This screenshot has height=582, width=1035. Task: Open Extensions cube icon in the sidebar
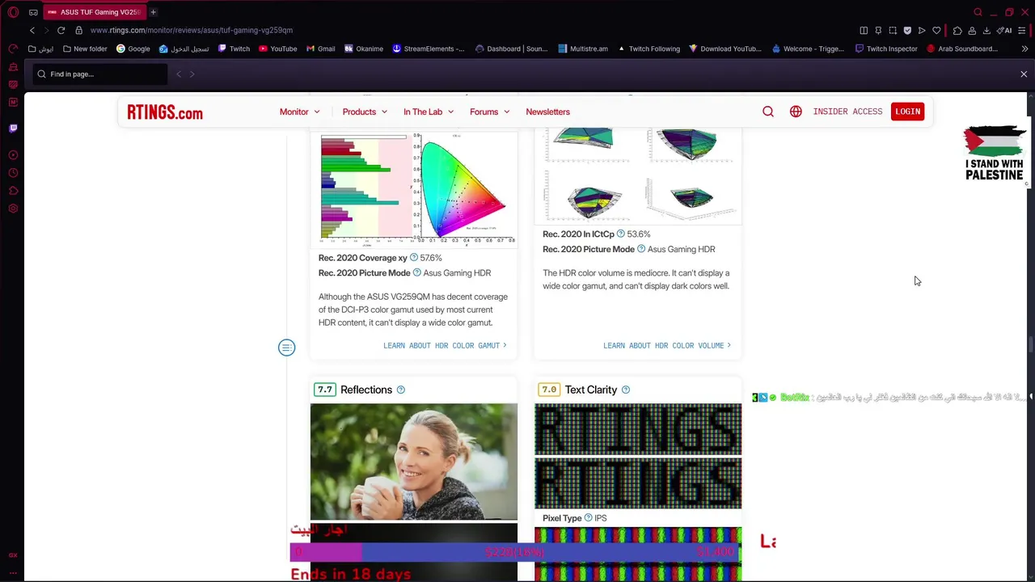click(x=13, y=191)
